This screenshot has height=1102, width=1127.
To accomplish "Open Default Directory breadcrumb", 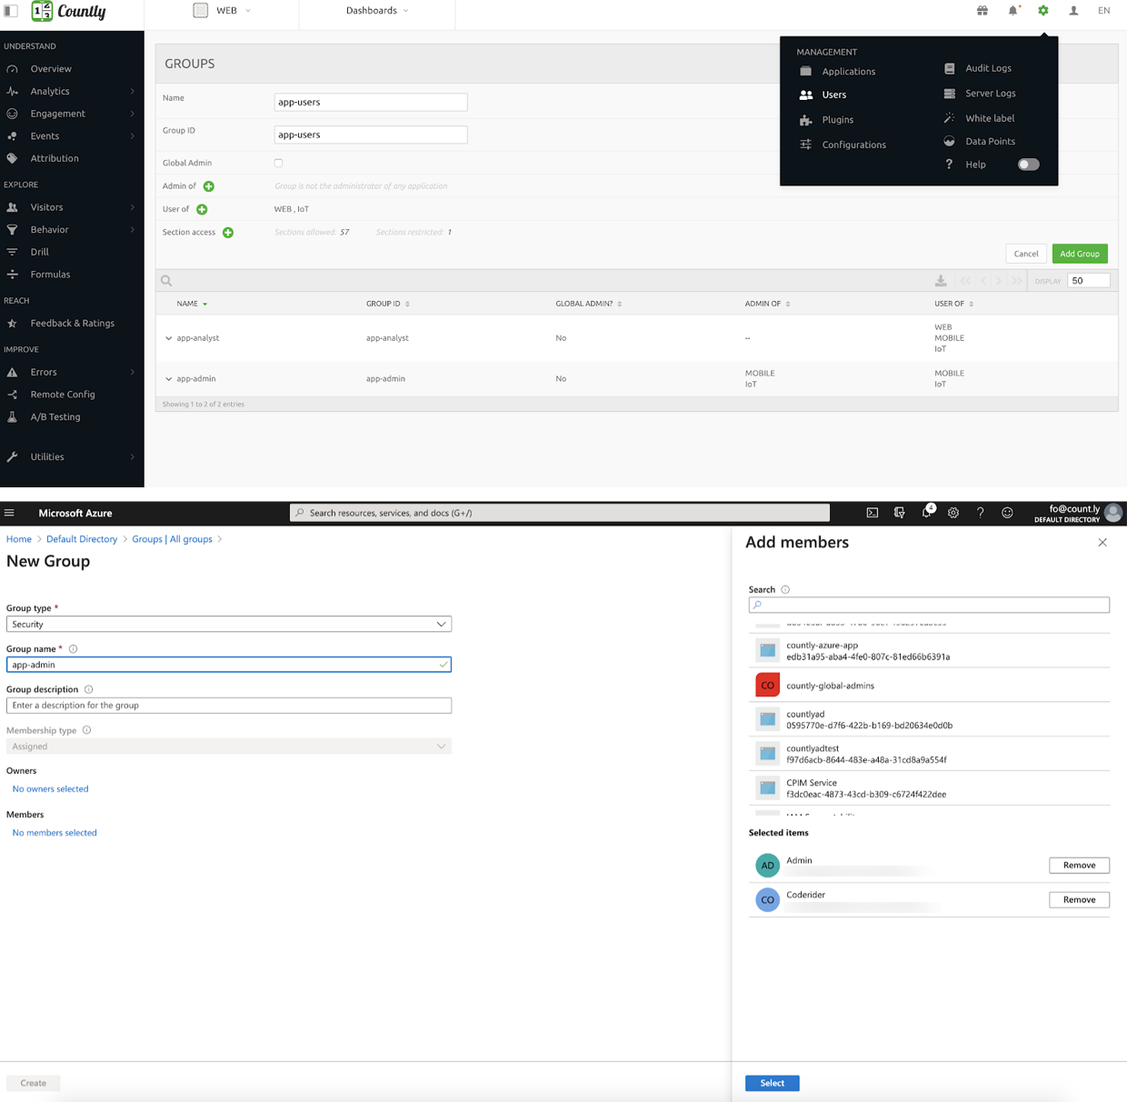I will pos(82,539).
